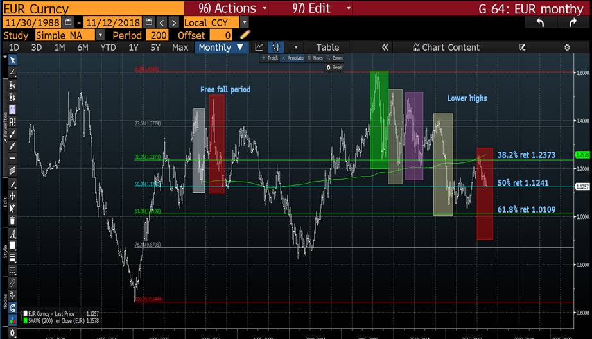Open Chart Content panel
Image resolution: width=592 pixels, height=339 pixels.
tap(446, 48)
